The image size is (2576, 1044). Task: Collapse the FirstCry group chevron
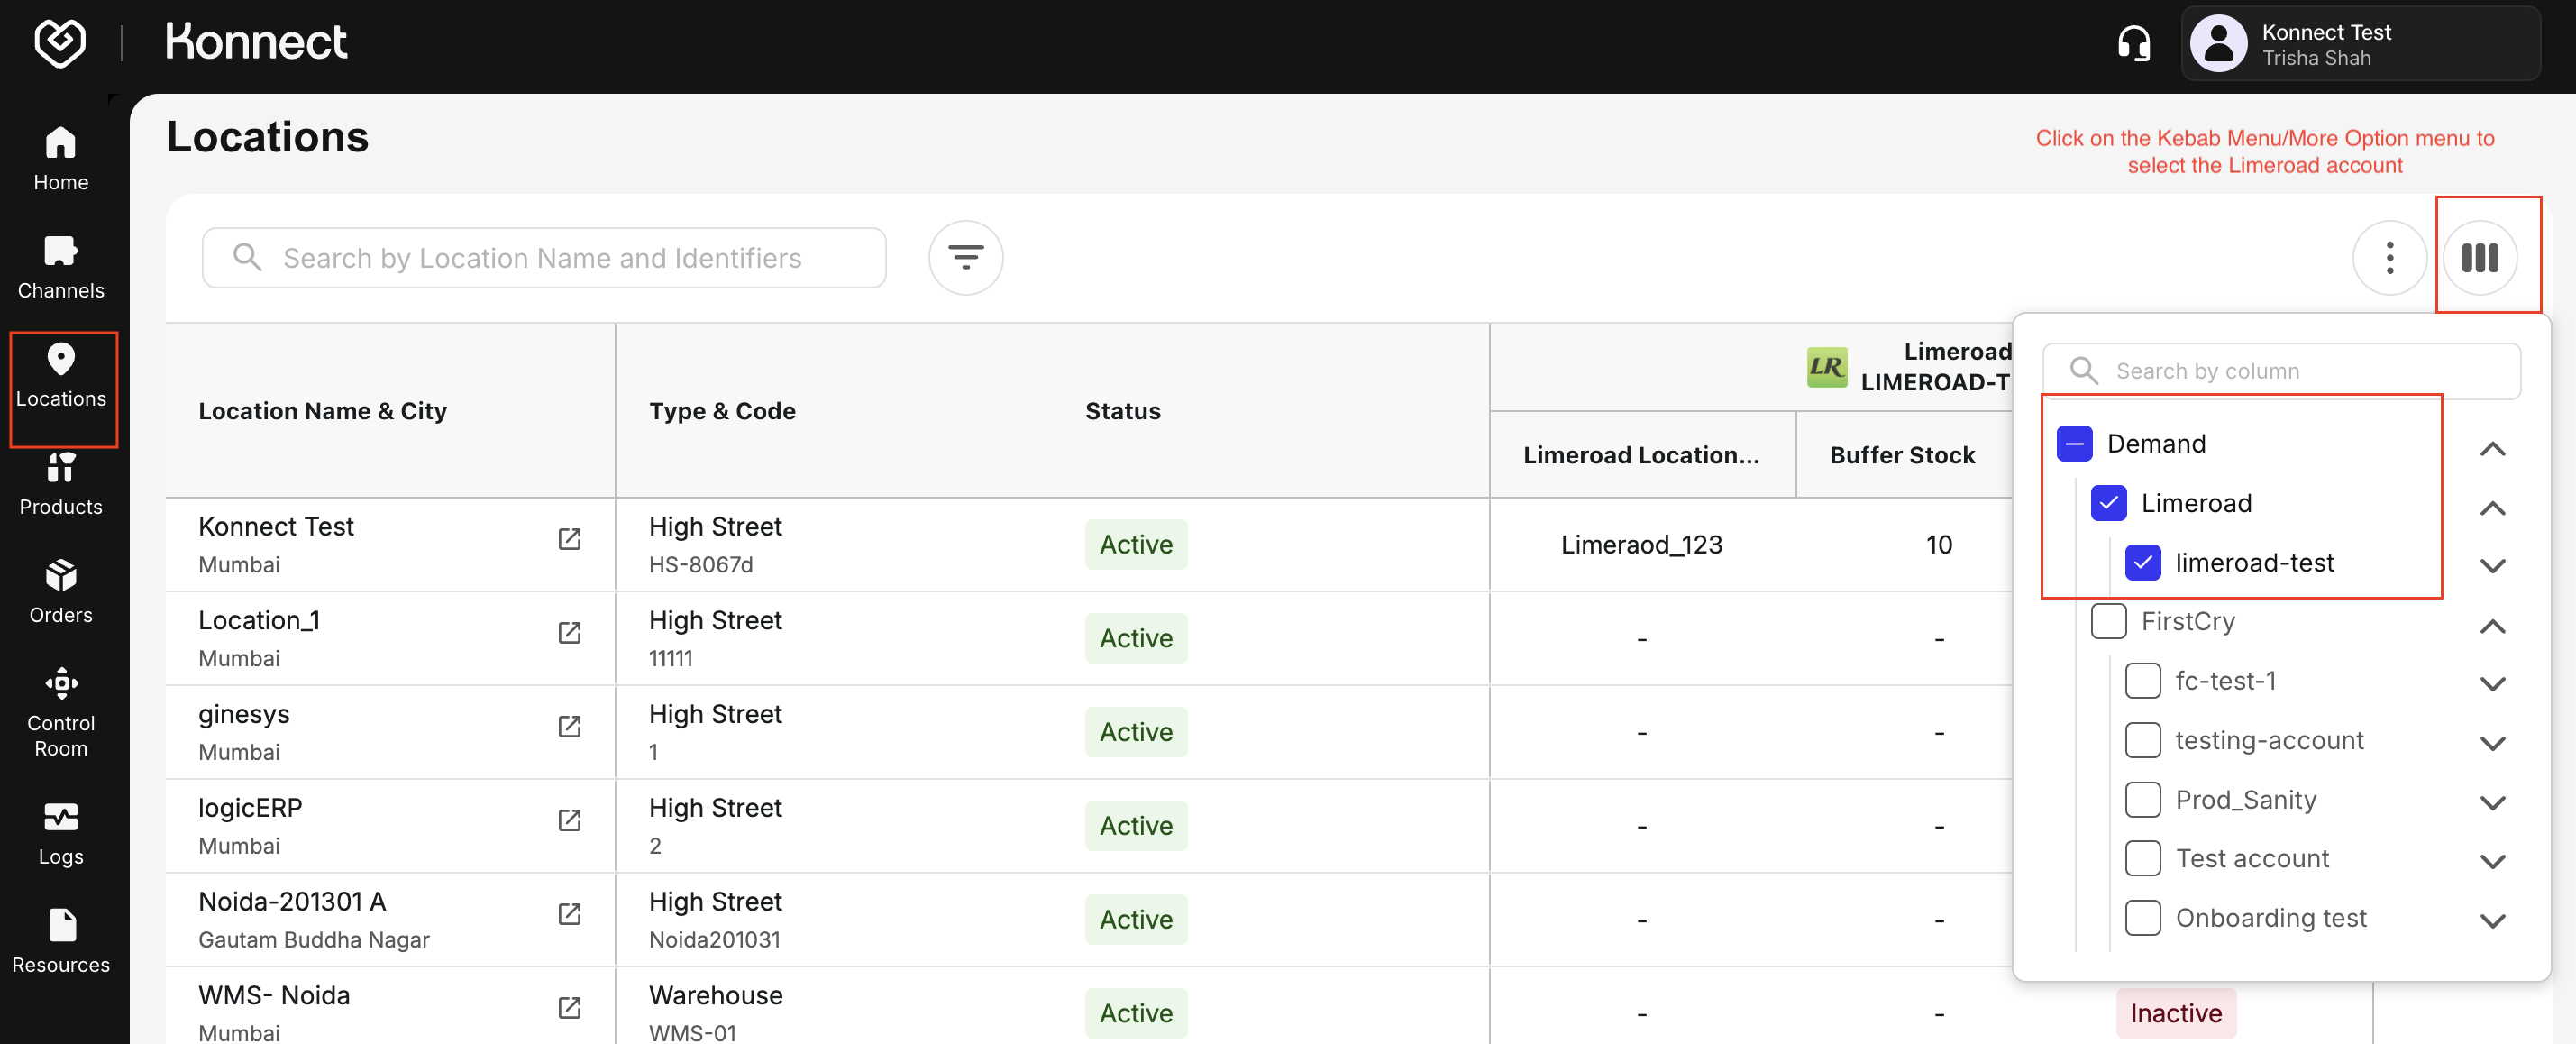[x=2492, y=627]
